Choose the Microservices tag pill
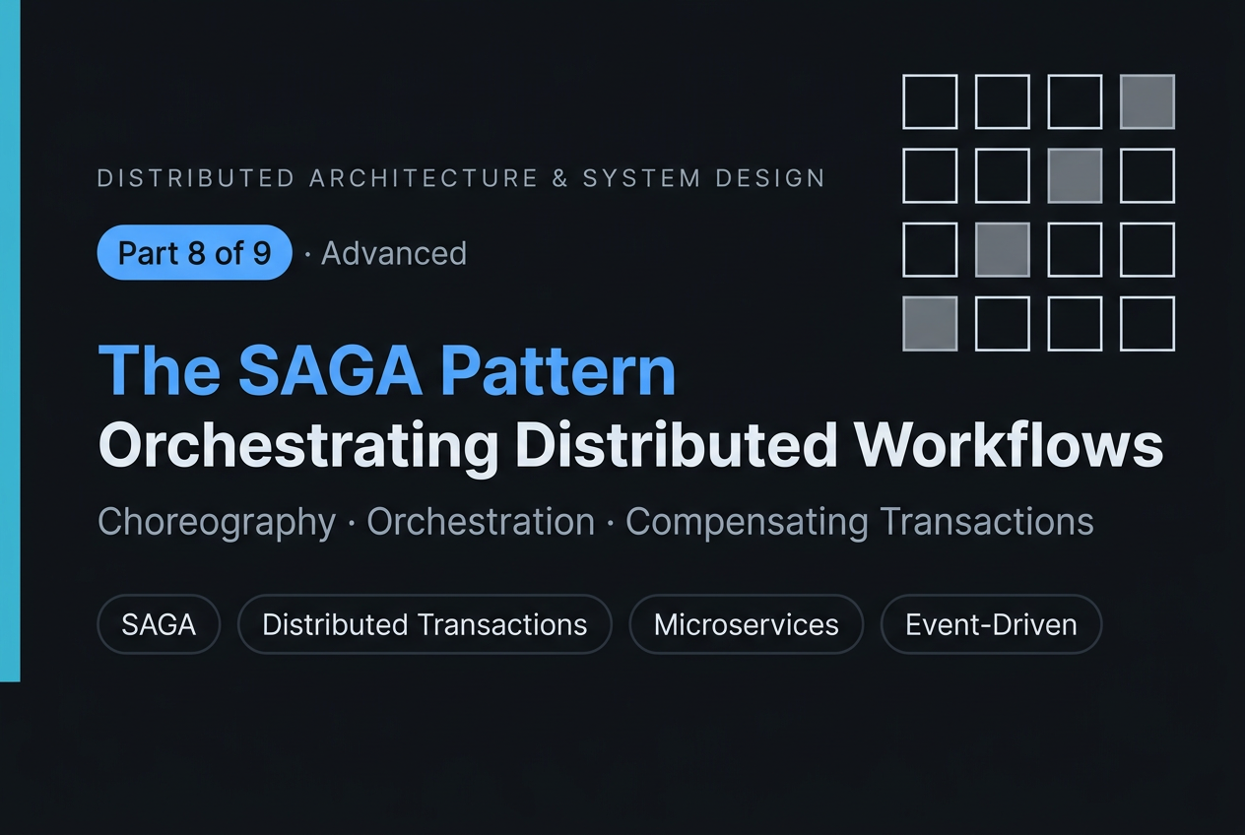The width and height of the screenshot is (1245, 835). (x=746, y=624)
